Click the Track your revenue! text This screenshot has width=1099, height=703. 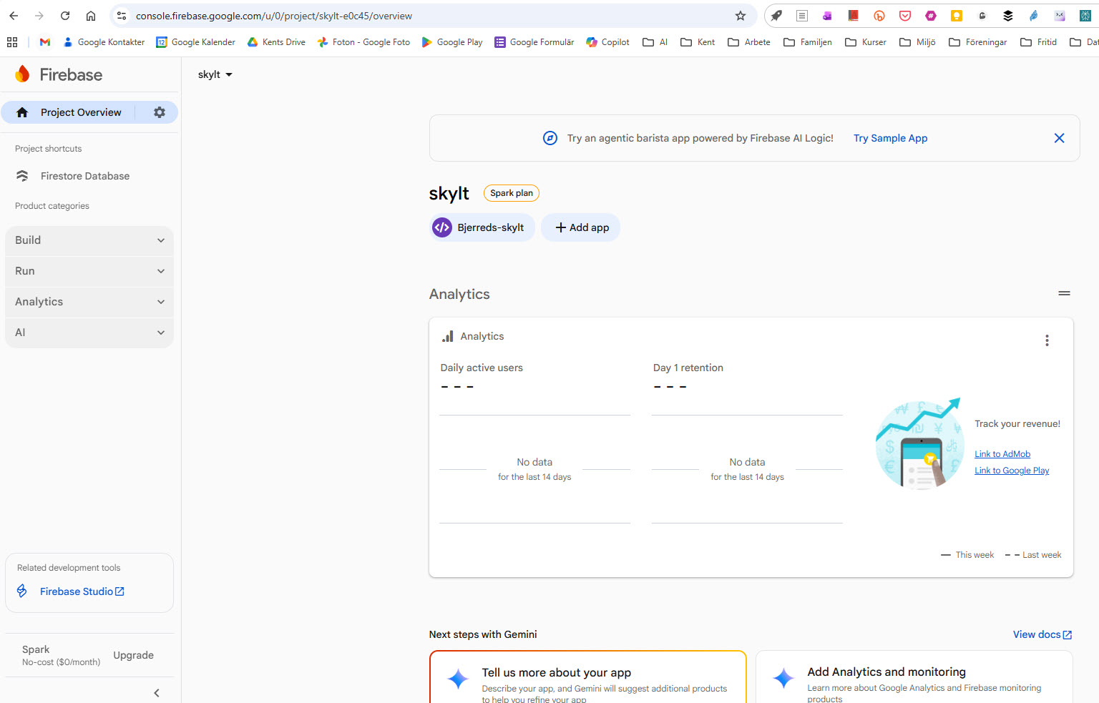click(1017, 424)
